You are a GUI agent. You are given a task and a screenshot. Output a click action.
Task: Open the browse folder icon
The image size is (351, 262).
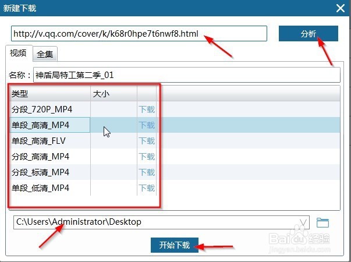[x=322, y=222]
